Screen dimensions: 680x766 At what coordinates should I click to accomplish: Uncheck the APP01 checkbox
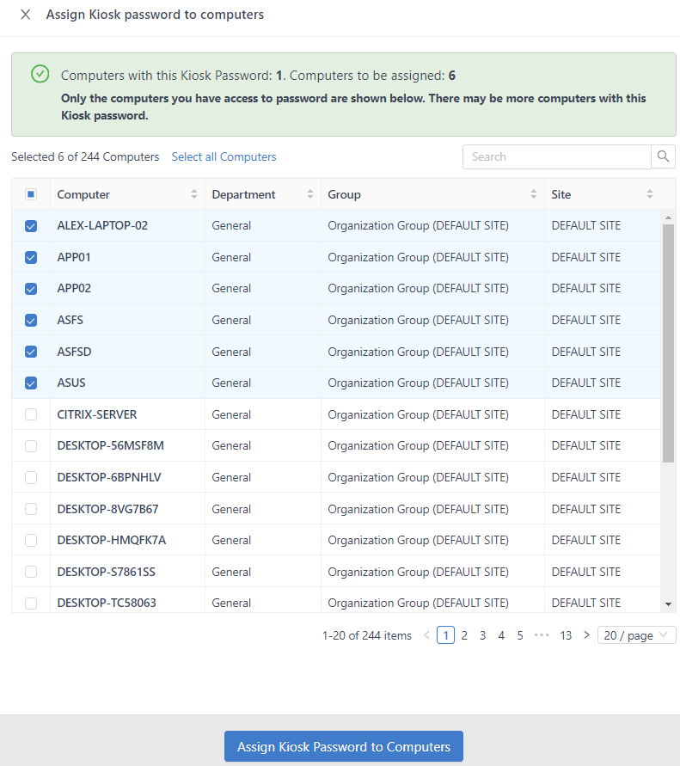tap(31, 257)
